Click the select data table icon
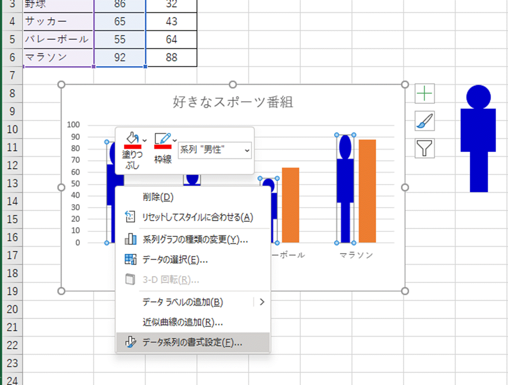The width and height of the screenshot is (508, 385). 130,259
